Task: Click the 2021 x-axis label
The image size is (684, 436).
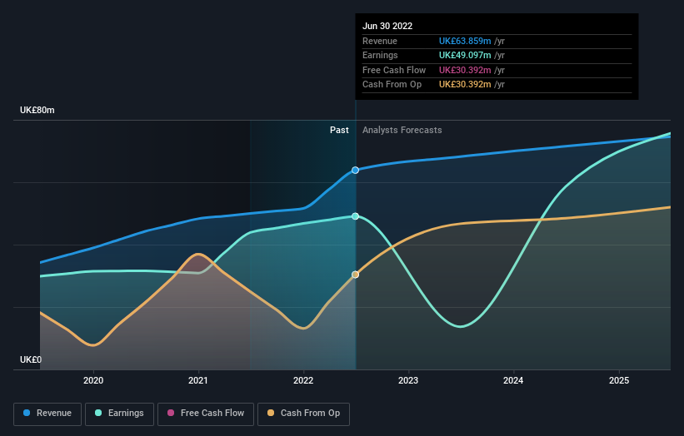Action: [198, 381]
